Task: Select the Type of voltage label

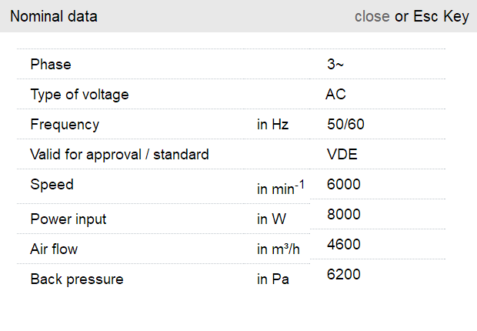Action: pyautogui.click(x=79, y=95)
